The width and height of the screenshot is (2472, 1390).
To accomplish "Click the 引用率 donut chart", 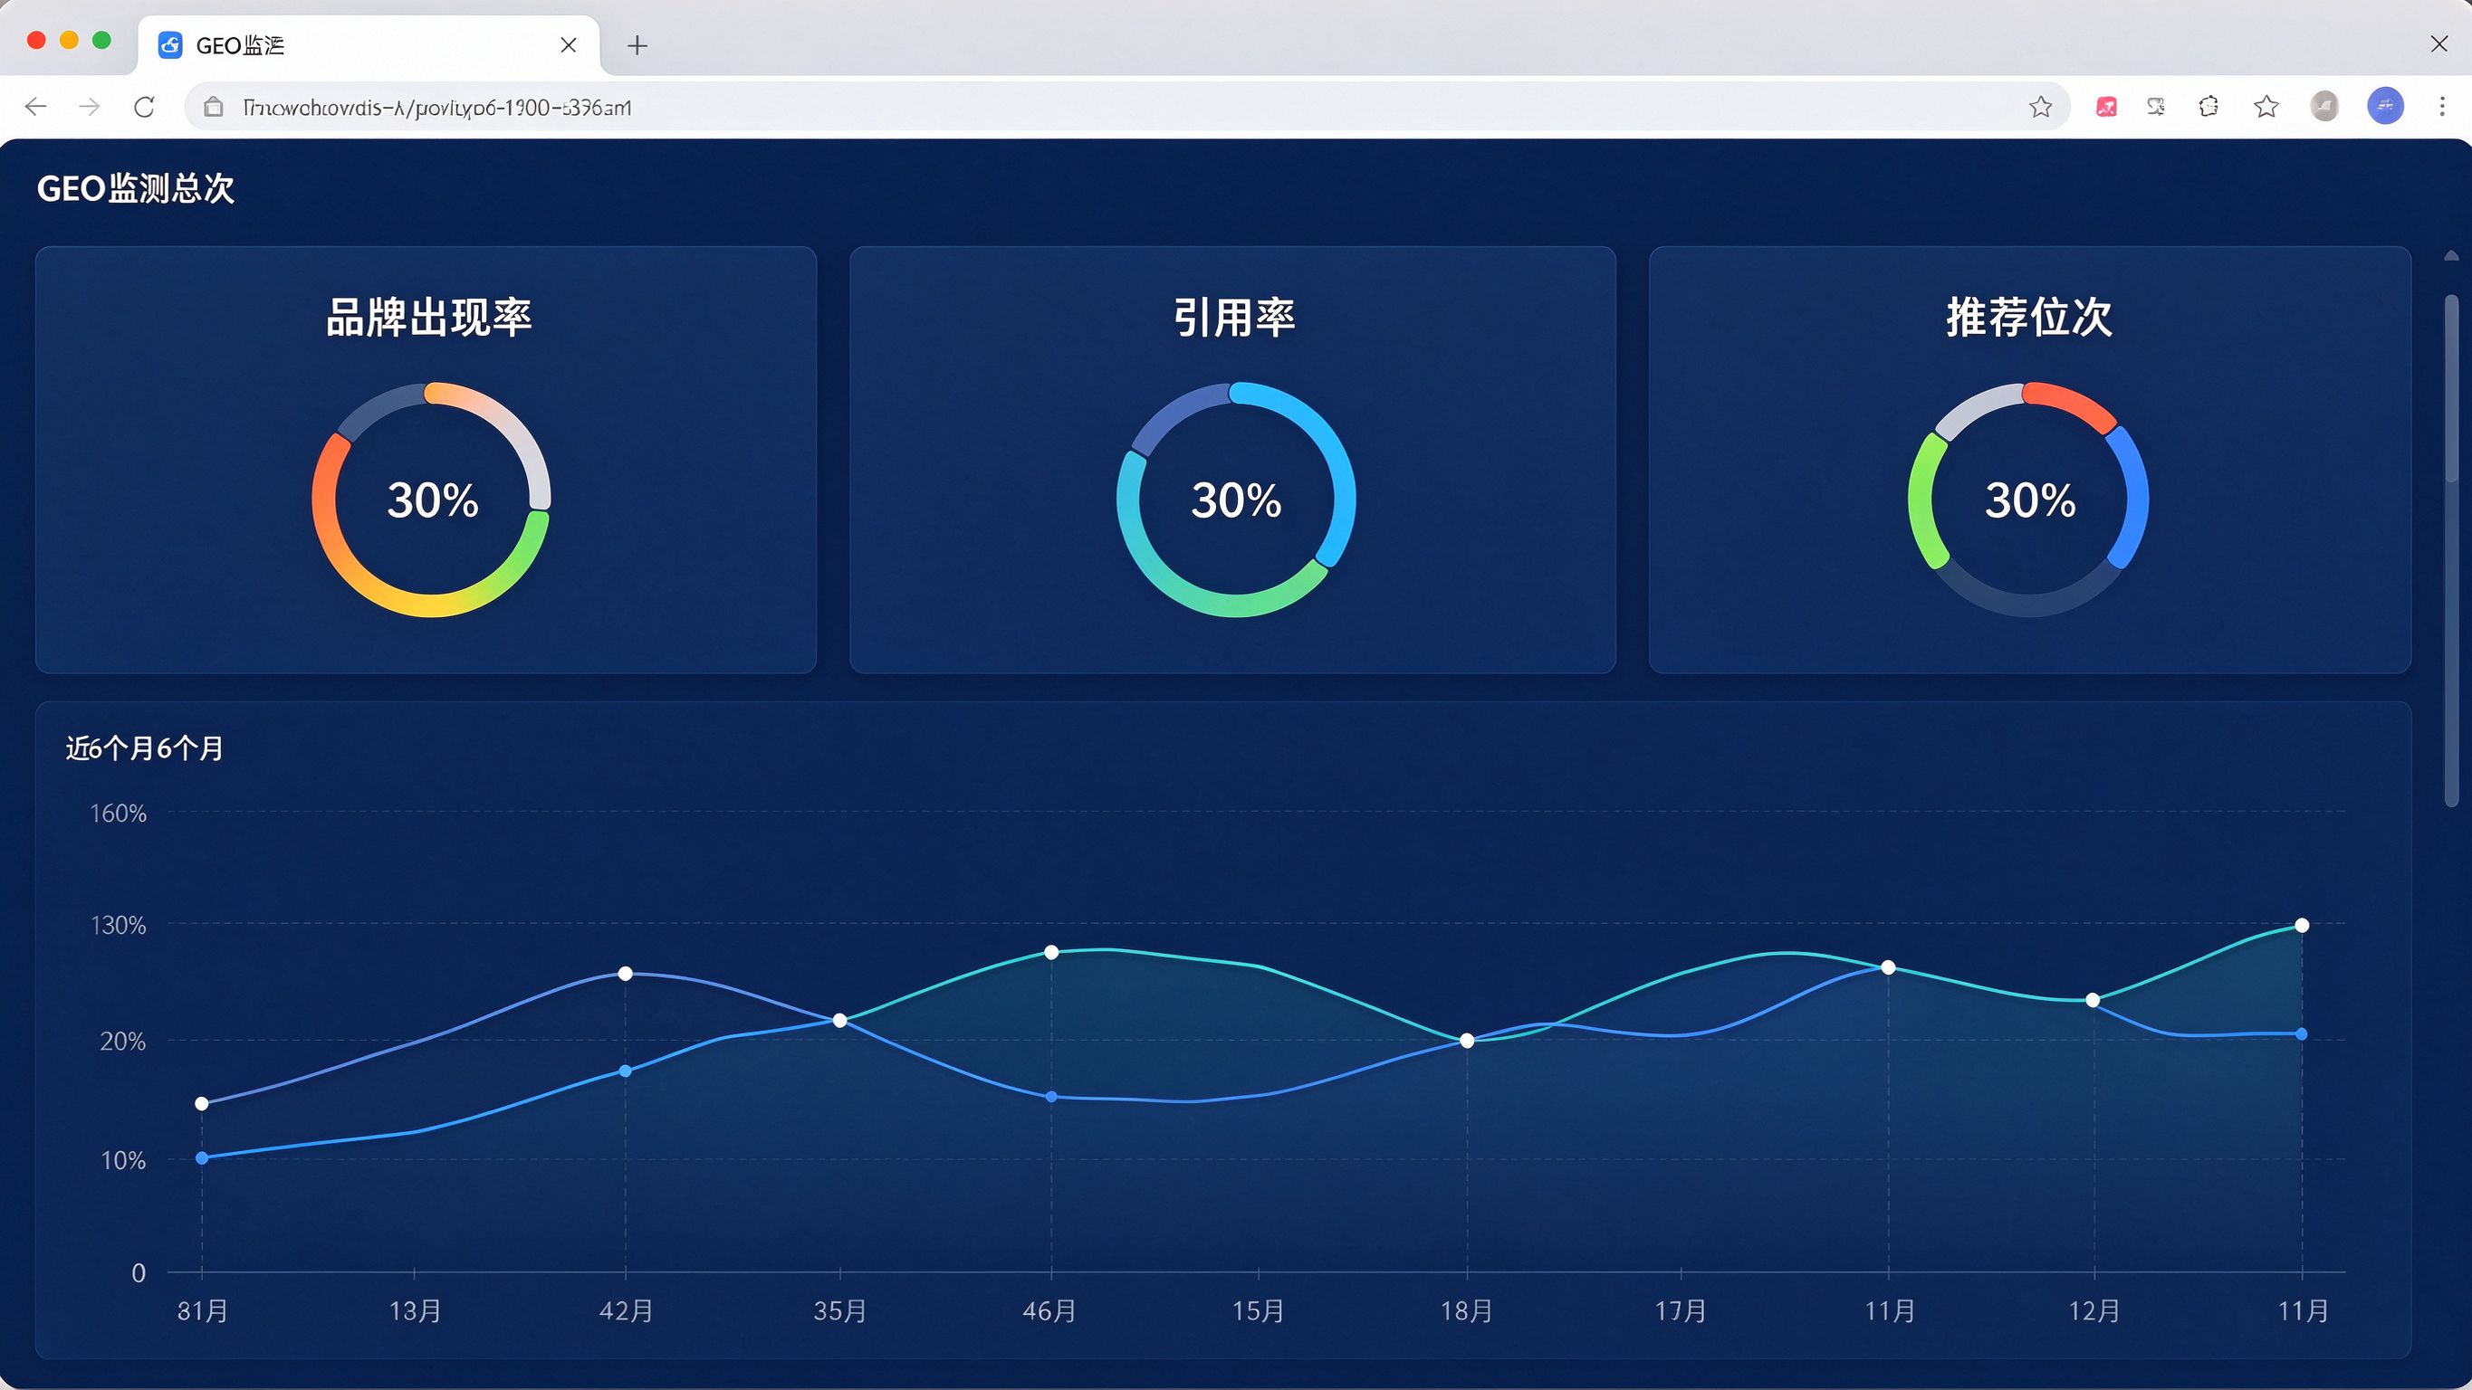I will tap(1236, 500).
